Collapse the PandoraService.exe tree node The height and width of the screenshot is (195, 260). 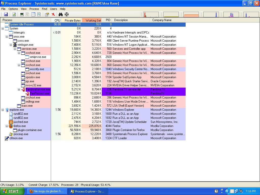(x=19, y=89)
